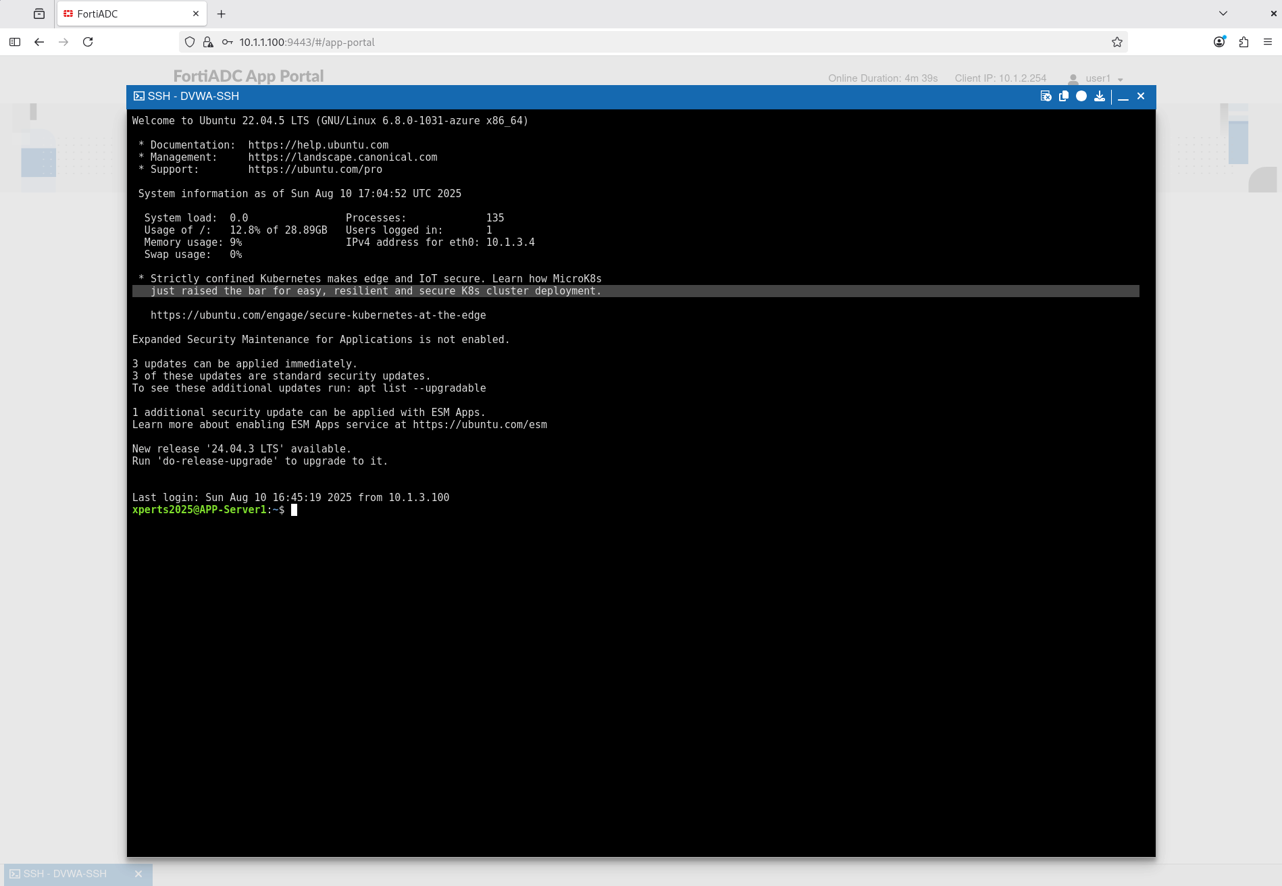Bookmark this page with the star icon
This screenshot has height=886, width=1282.
pyautogui.click(x=1117, y=42)
